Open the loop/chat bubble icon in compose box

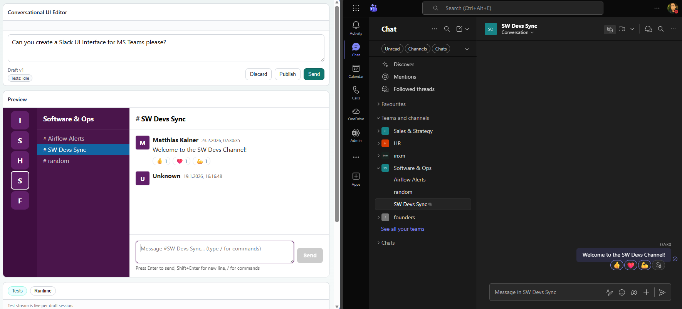(x=634, y=292)
